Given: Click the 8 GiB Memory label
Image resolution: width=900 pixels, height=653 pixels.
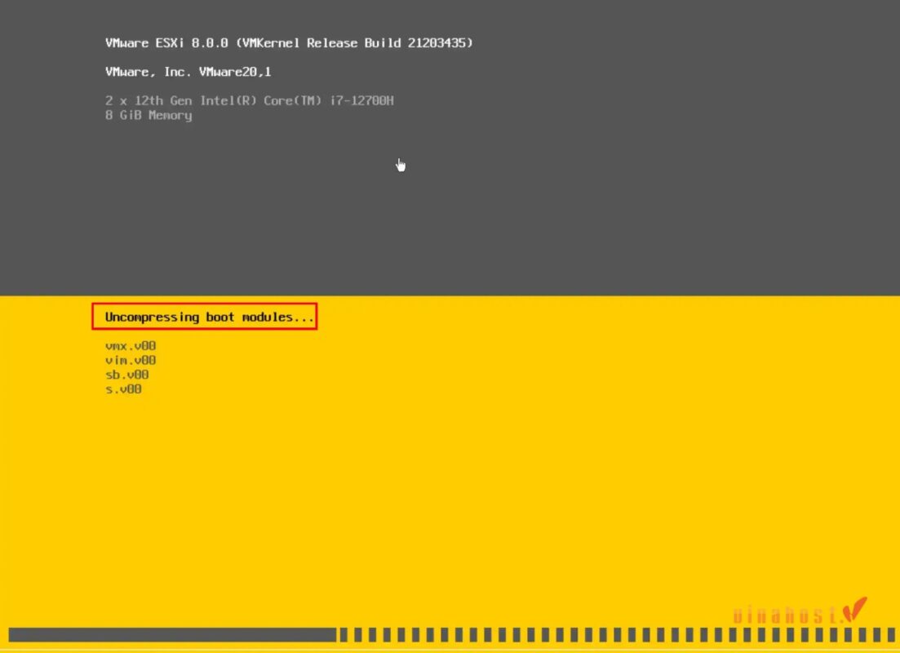Looking at the screenshot, I should (x=148, y=115).
